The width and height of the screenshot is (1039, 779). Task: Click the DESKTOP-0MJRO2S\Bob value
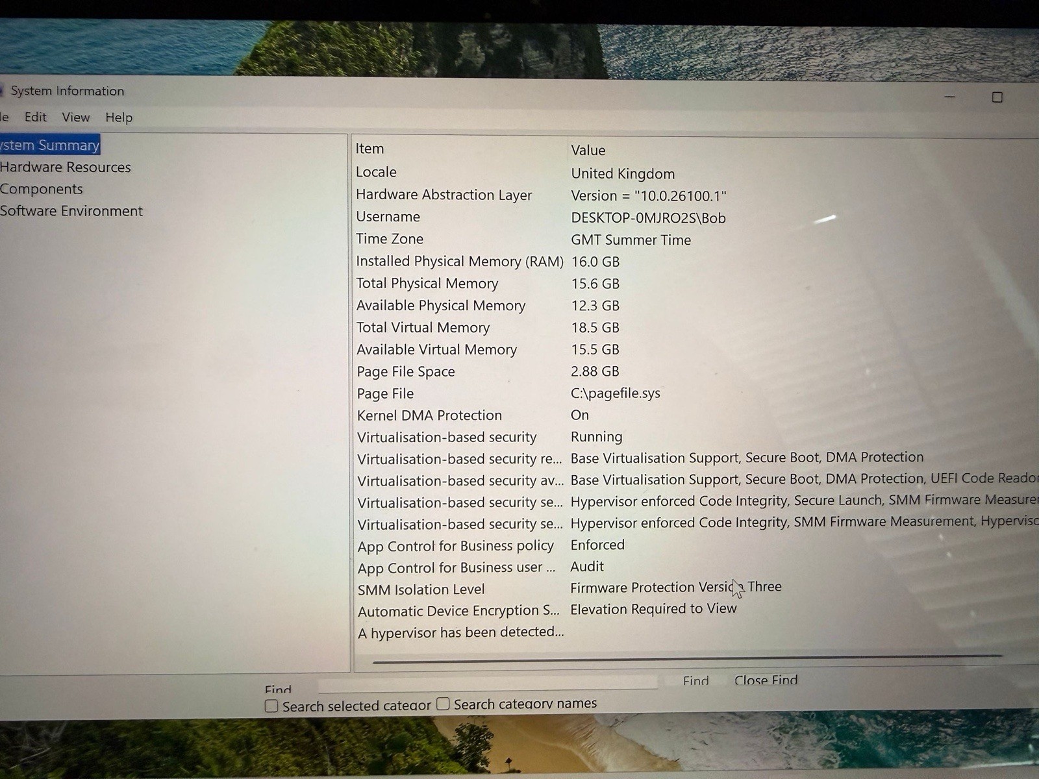(x=648, y=217)
